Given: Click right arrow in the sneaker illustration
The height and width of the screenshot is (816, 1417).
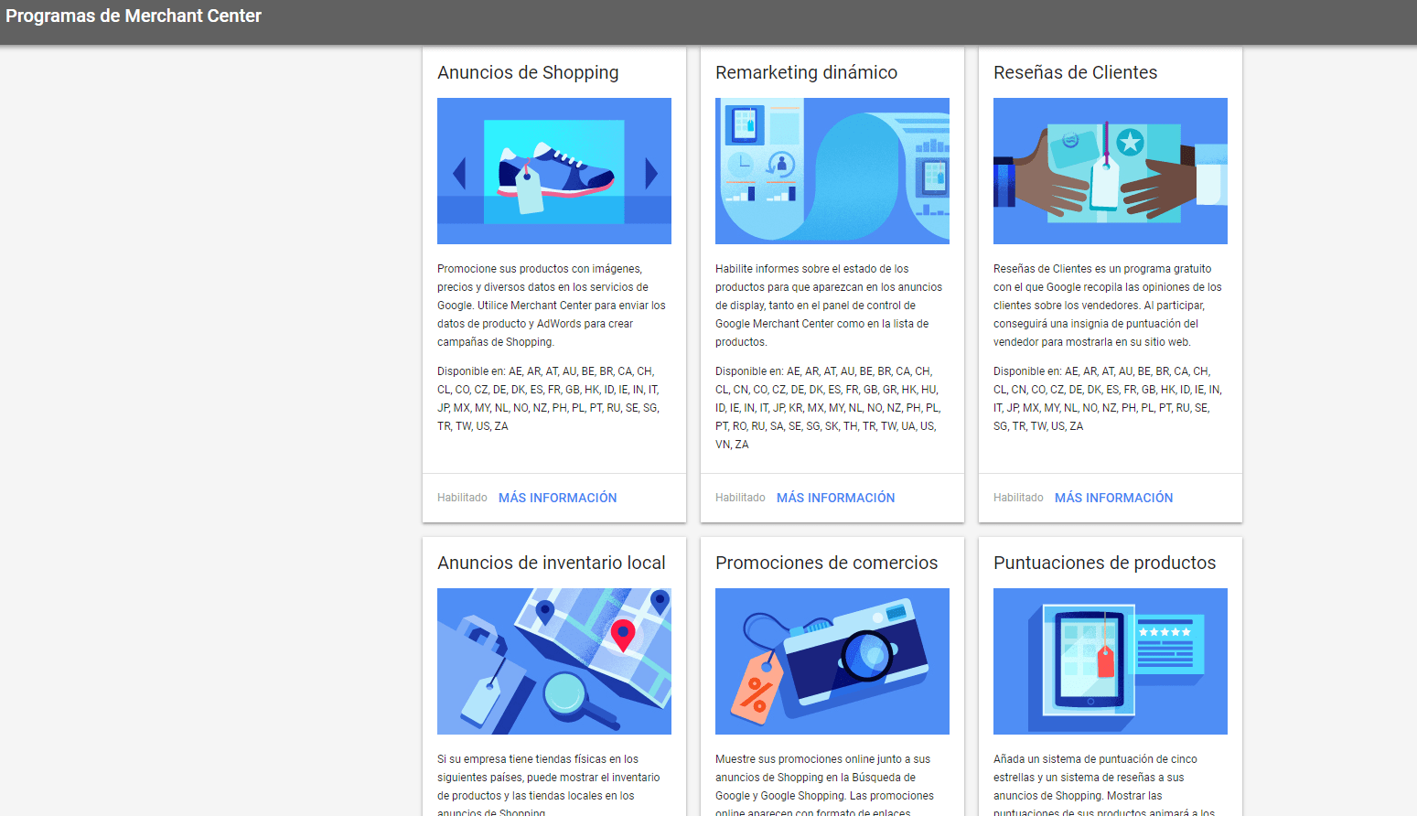Looking at the screenshot, I should pyautogui.click(x=651, y=173).
